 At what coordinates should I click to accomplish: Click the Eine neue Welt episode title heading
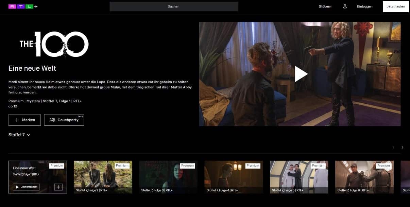[x=32, y=68]
